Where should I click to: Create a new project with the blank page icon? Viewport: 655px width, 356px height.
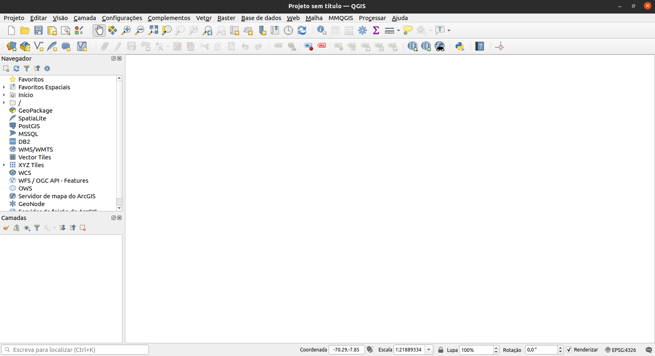point(11,30)
